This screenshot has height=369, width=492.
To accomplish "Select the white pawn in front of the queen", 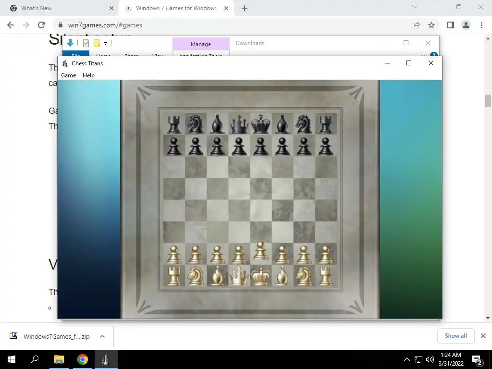I will [239, 254].
